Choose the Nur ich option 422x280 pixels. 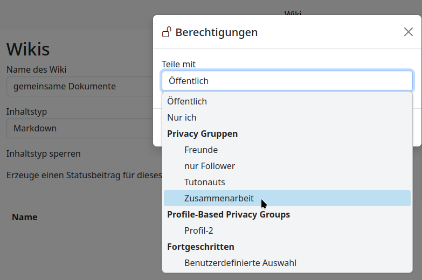point(182,117)
